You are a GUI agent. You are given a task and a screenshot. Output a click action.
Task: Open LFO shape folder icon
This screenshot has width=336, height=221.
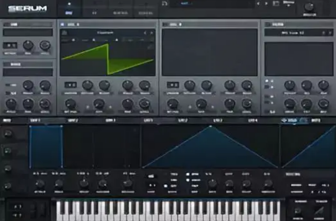(151, 176)
